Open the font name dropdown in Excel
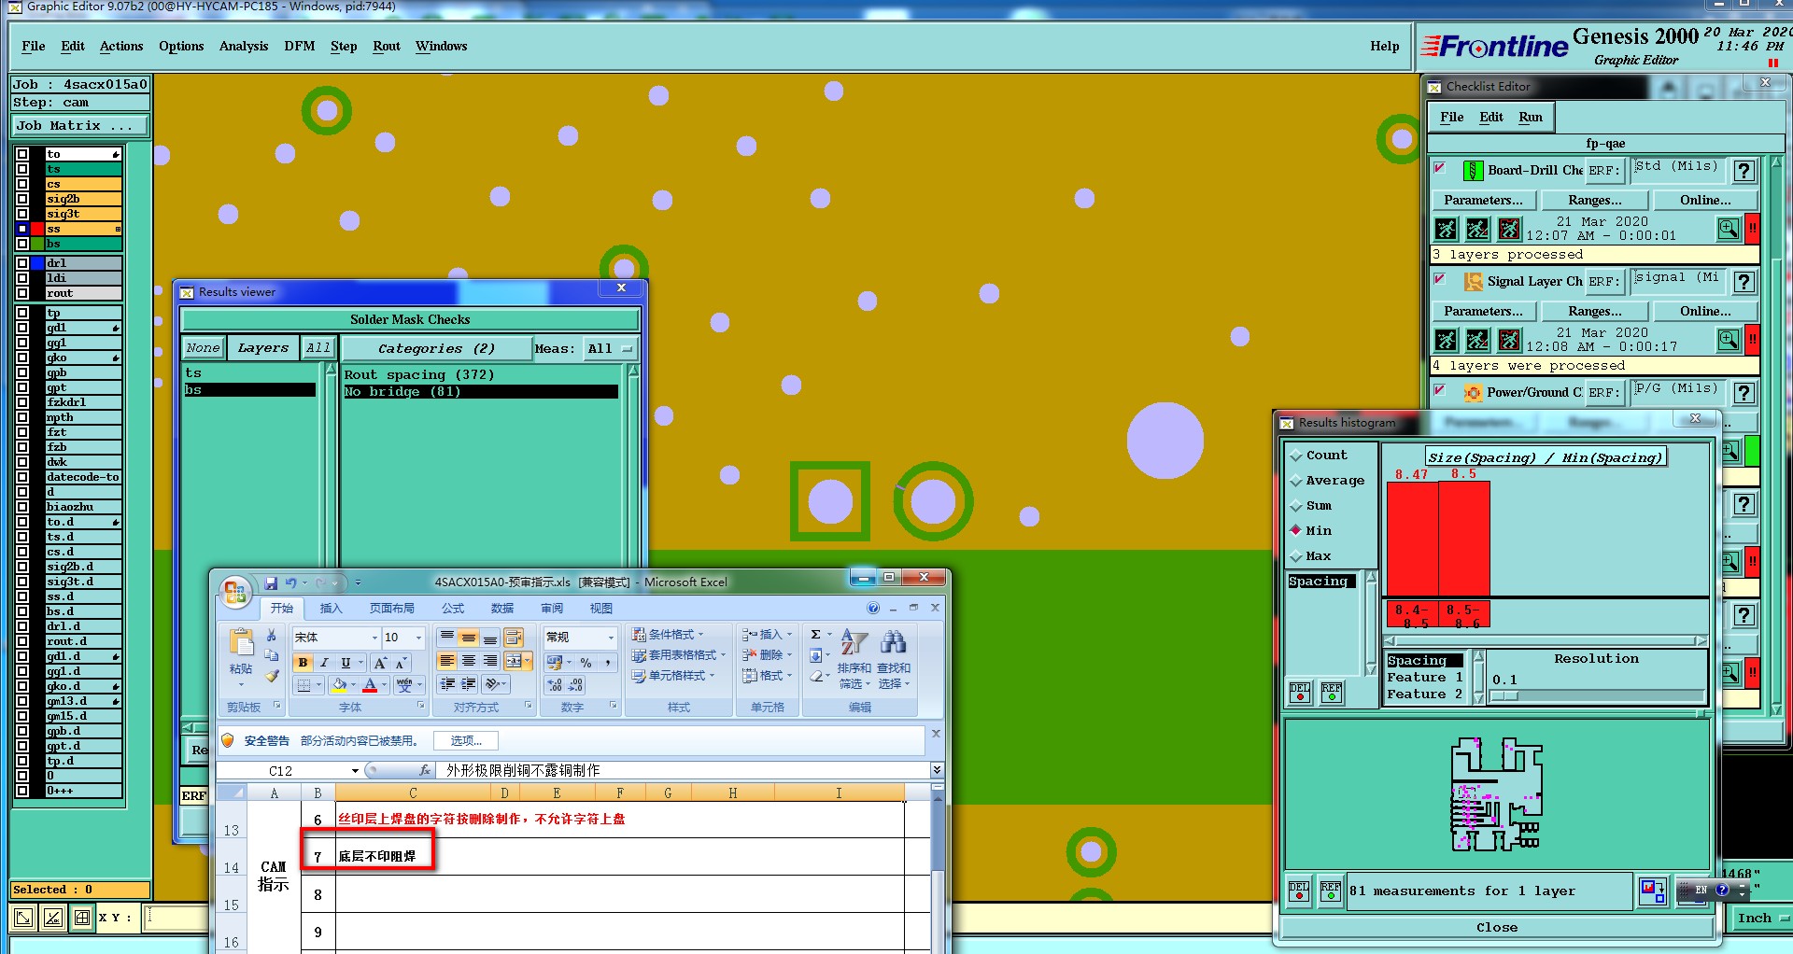 (374, 638)
